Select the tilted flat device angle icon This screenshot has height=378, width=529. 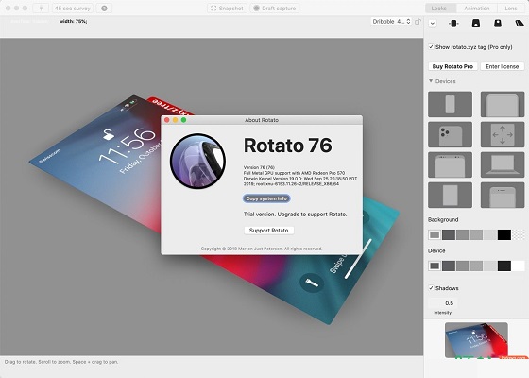[x=520, y=24]
